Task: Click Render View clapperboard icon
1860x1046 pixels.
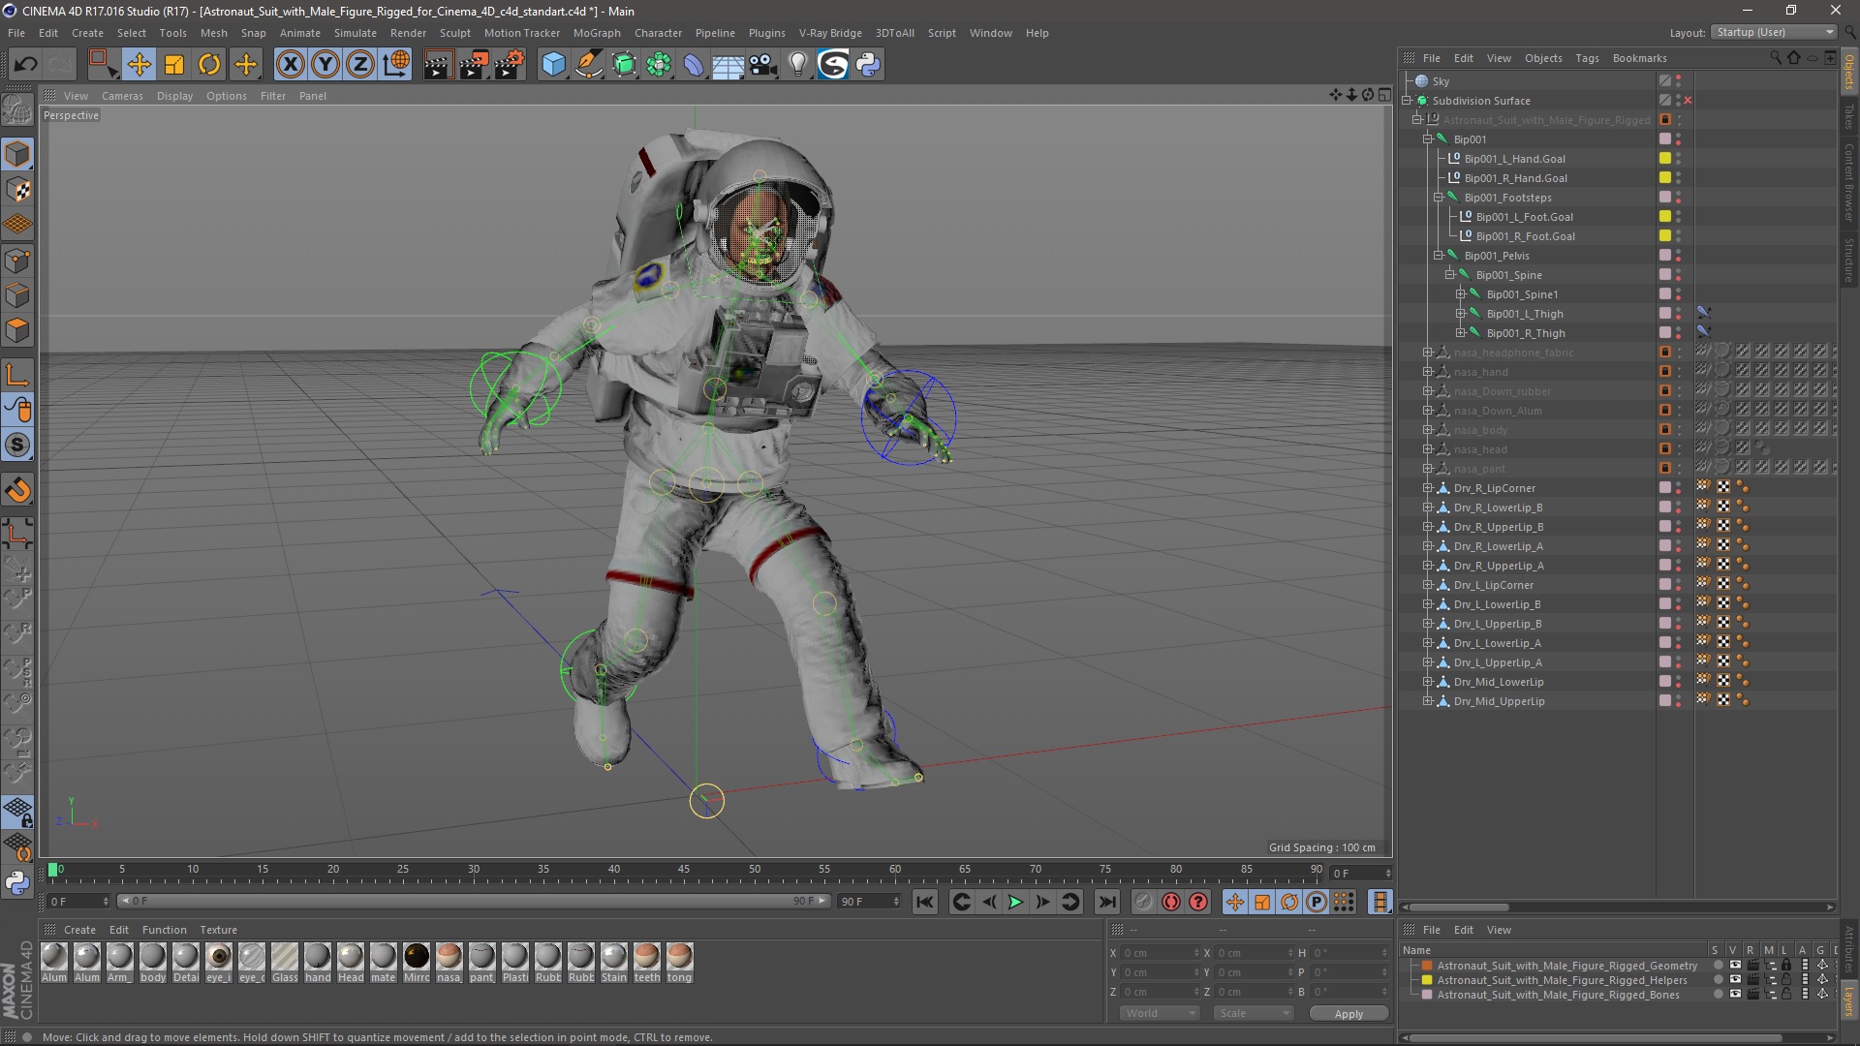Action: pyautogui.click(x=438, y=65)
